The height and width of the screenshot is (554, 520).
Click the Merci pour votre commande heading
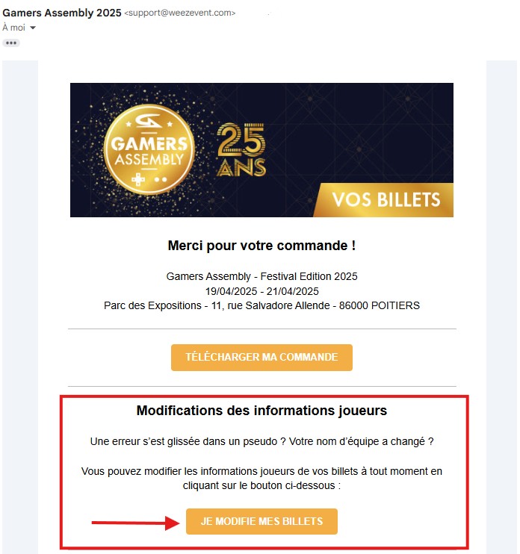[261, 246]
